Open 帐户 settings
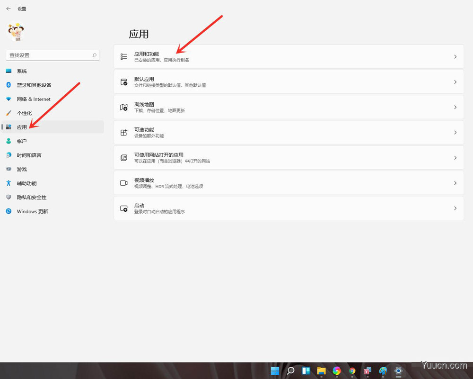473x379 pixels. [x=53, y=141]
